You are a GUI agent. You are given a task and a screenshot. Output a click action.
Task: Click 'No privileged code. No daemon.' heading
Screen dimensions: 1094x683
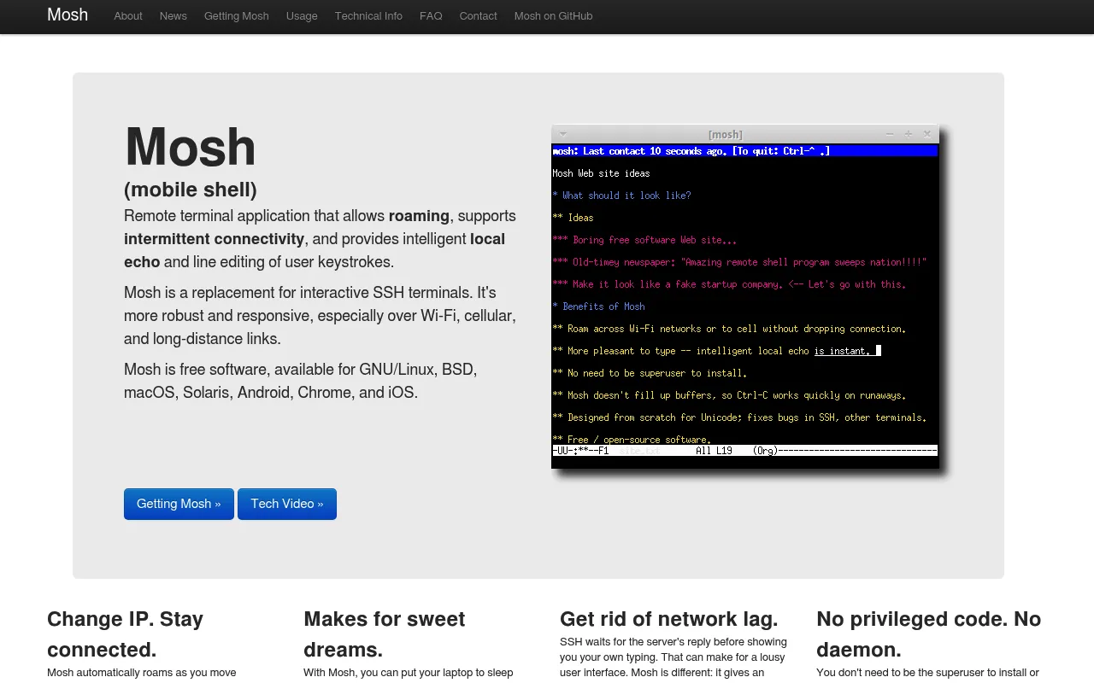[x=928, y=634]
